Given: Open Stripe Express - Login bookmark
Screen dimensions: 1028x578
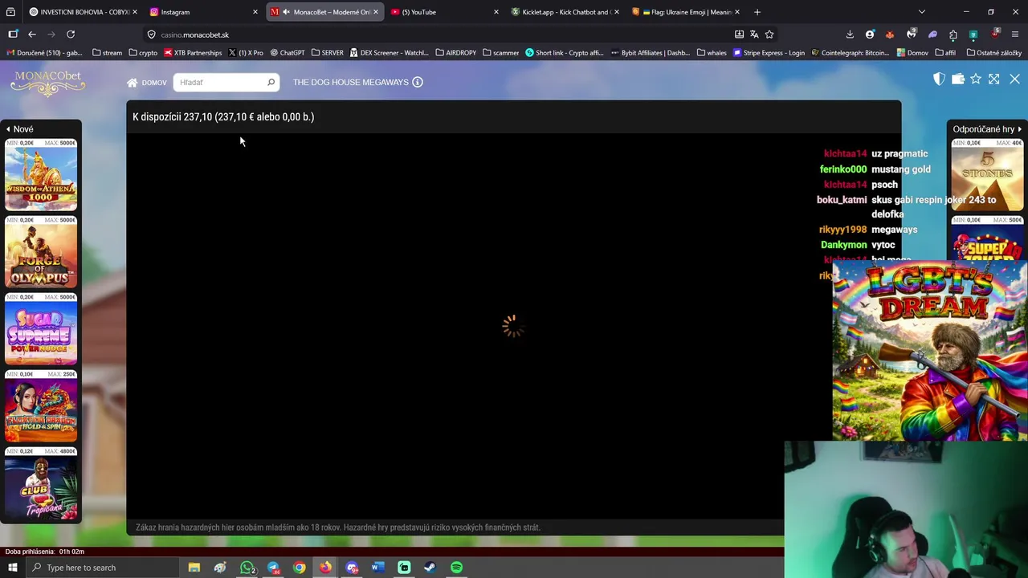Looking at the screenshot, I should (769, 53).
